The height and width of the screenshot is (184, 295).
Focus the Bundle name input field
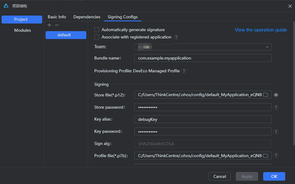click(203, 58)
